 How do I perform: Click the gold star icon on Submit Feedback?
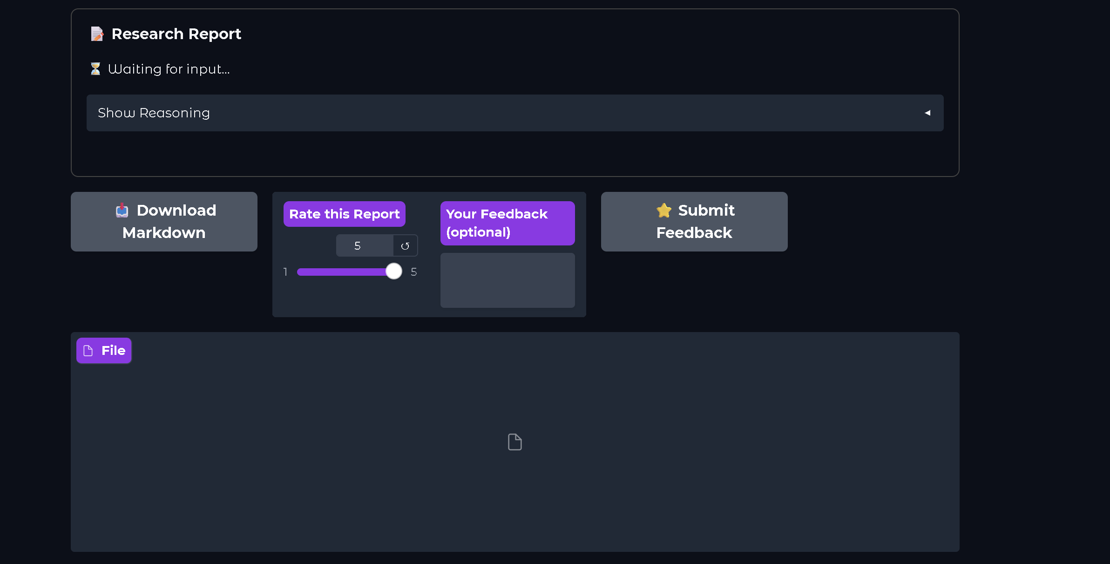pos(664,211)
